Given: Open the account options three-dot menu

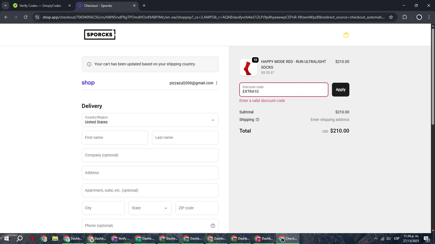Looking at the screenshot, I should [217, 83].
